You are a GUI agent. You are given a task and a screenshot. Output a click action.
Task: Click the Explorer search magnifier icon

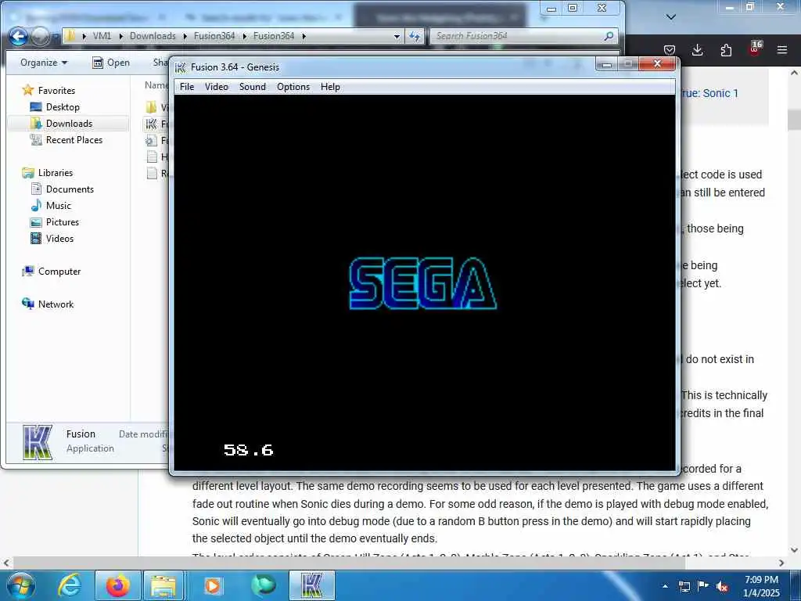609,36
